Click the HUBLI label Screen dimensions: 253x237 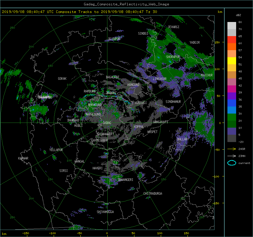tap(78, 126)
